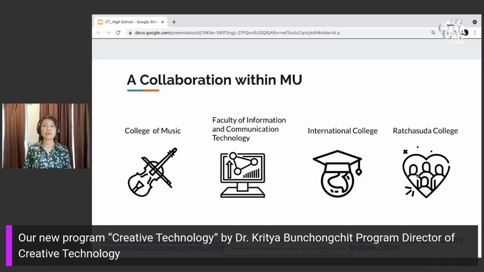Click the "A Collaboration within MU" slide title

point(214,79)
